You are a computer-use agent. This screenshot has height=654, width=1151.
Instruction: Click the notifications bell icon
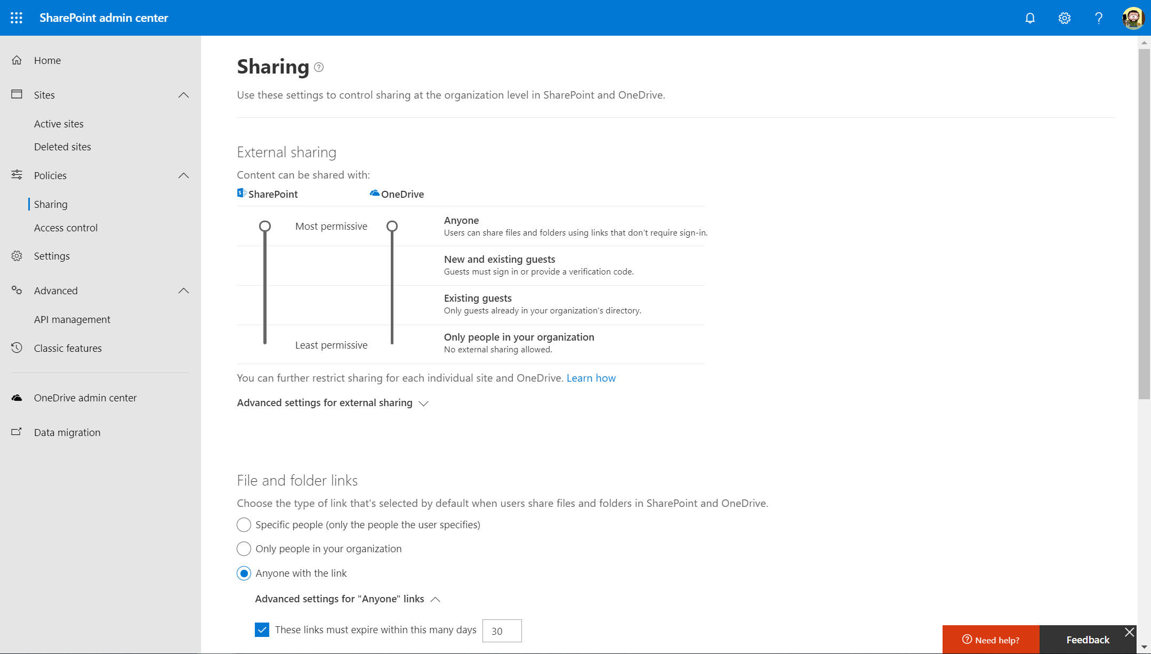pyautogui.click(x=1029, y=18)
